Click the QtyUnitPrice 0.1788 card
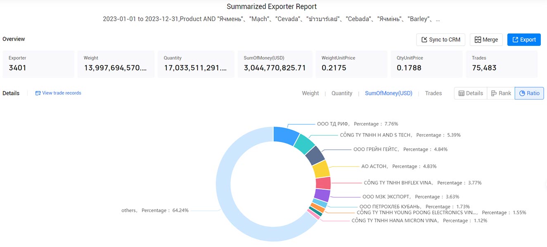 coord(427,64)
